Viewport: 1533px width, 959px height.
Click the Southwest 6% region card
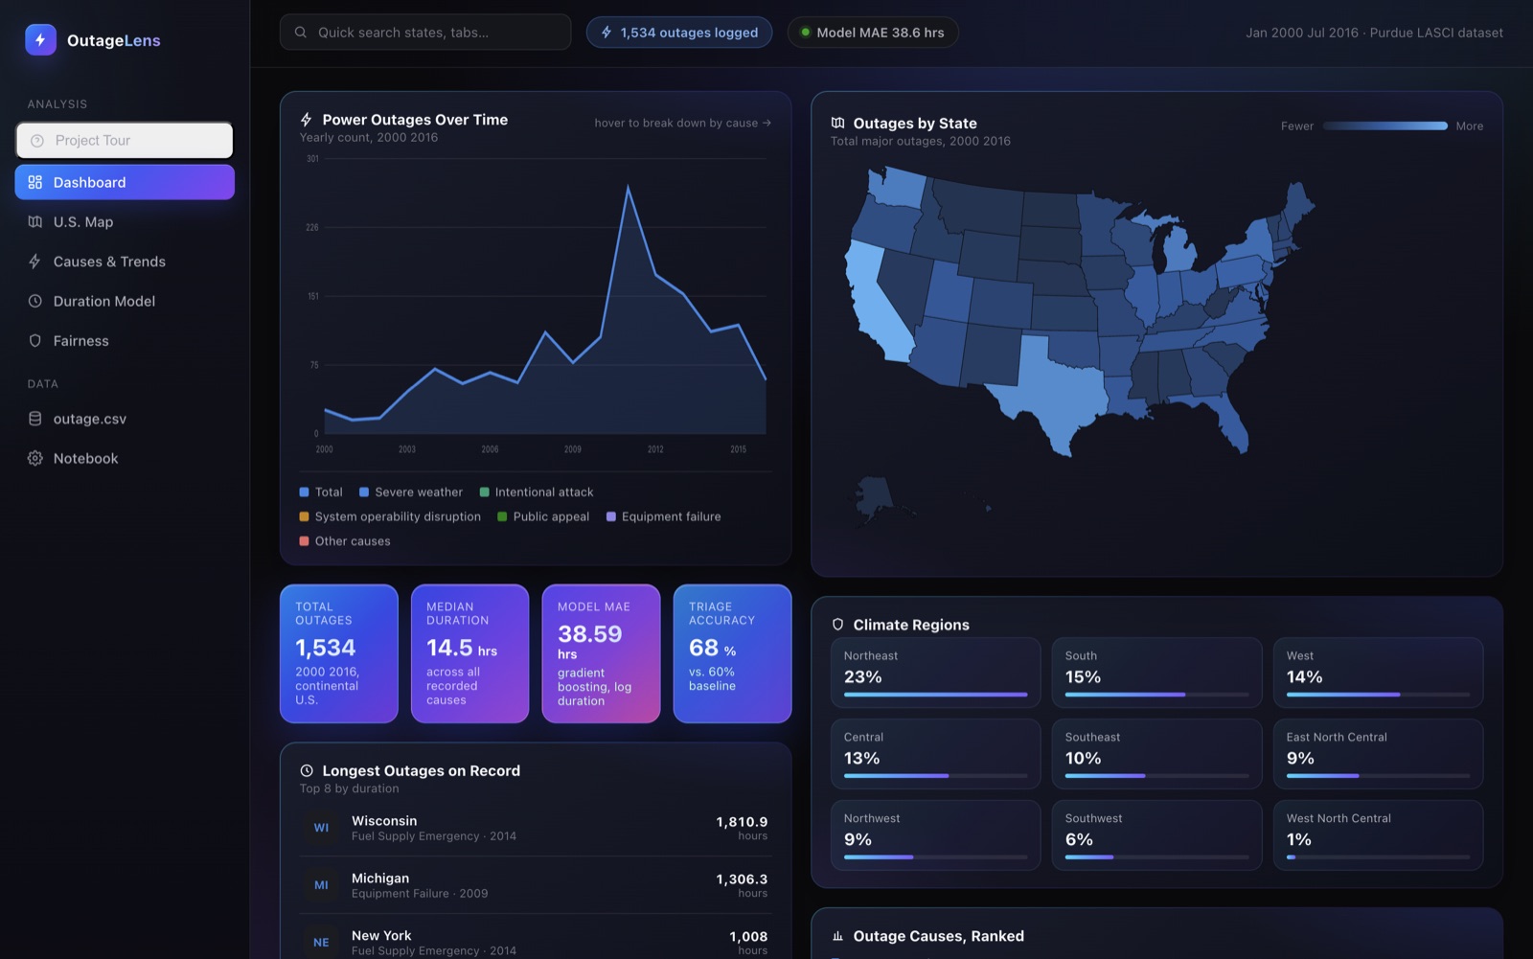1156,835
